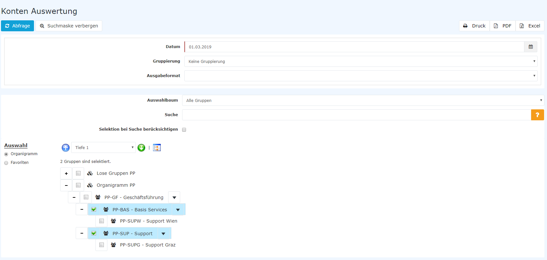Click the PP-GF Geschäftsführung people icon
547x260 pixels.
pyautogui.click(x=98, y=197)
